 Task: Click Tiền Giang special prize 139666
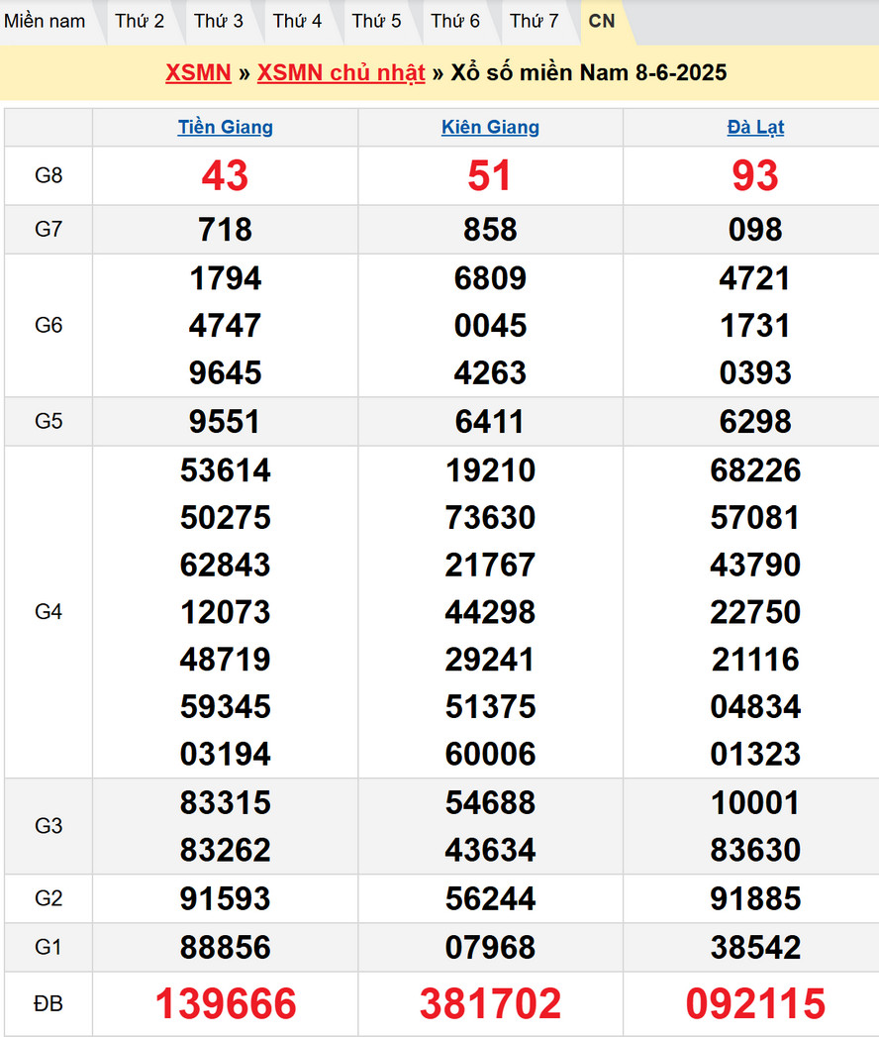tap(226, 1003)
